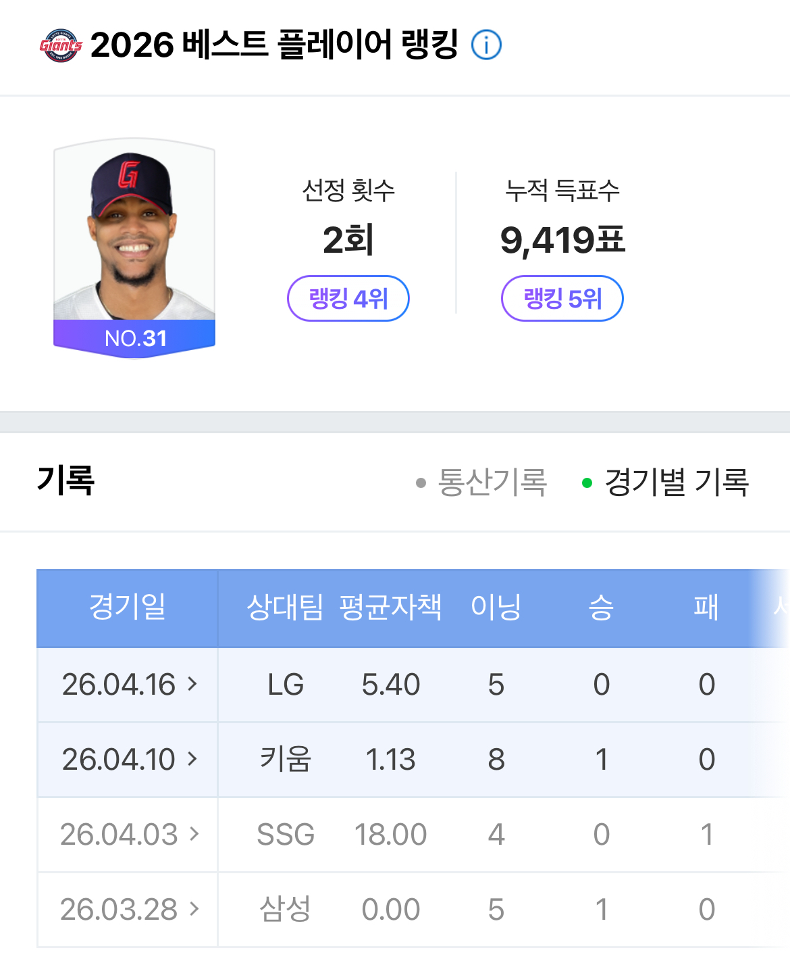Click the 패 column header
790x959 pixels.
706,607
